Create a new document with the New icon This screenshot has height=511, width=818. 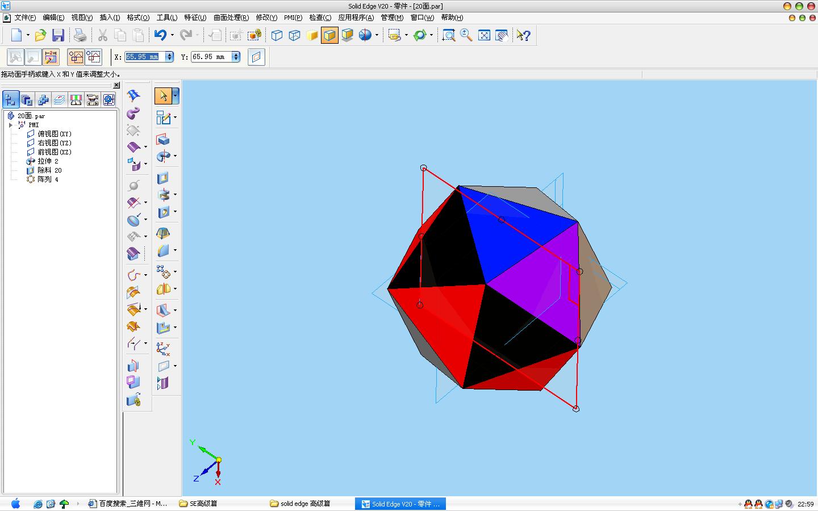click(x=16, y=35)
